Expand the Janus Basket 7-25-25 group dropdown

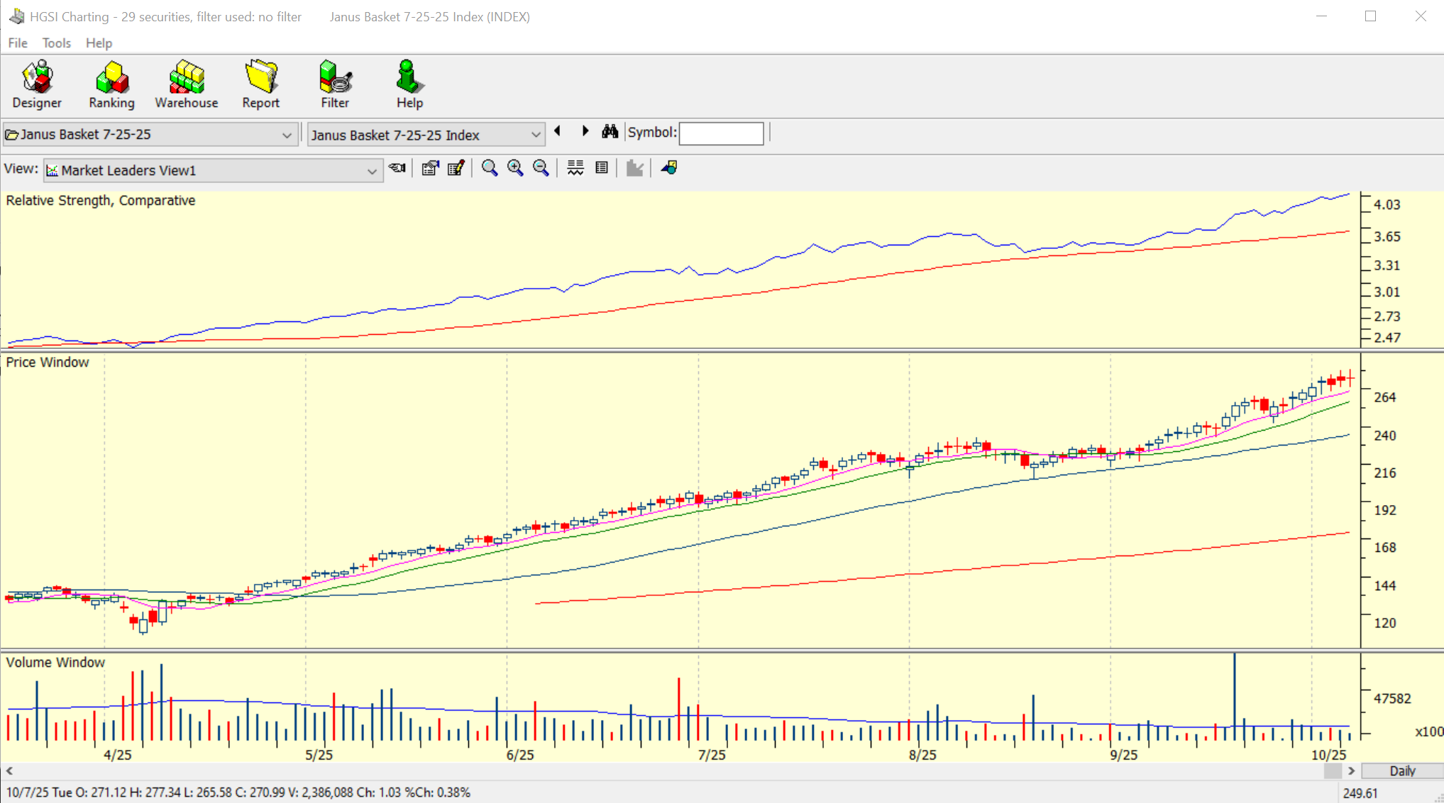287,135
